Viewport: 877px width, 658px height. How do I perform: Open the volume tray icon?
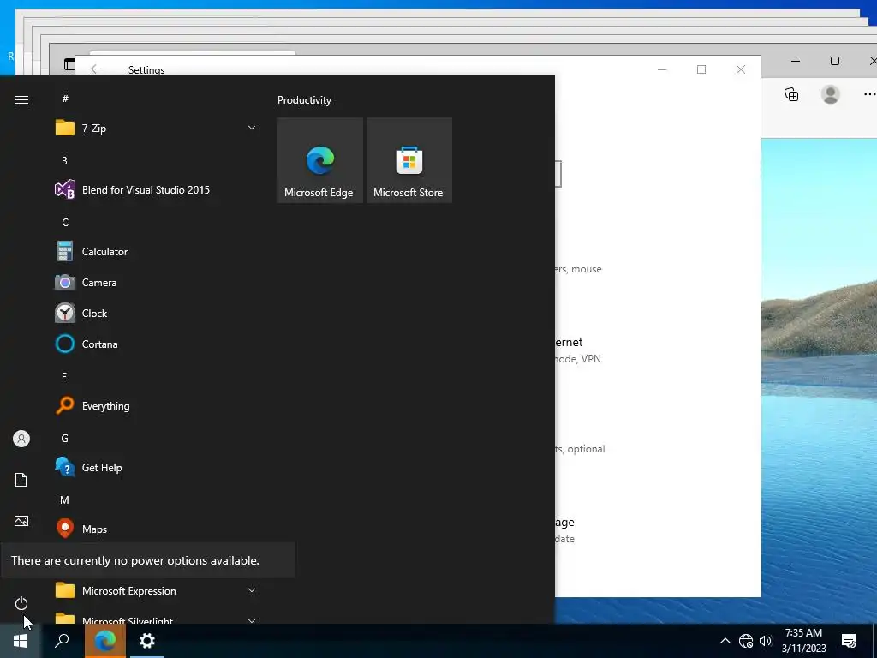[x=766, y=641]
